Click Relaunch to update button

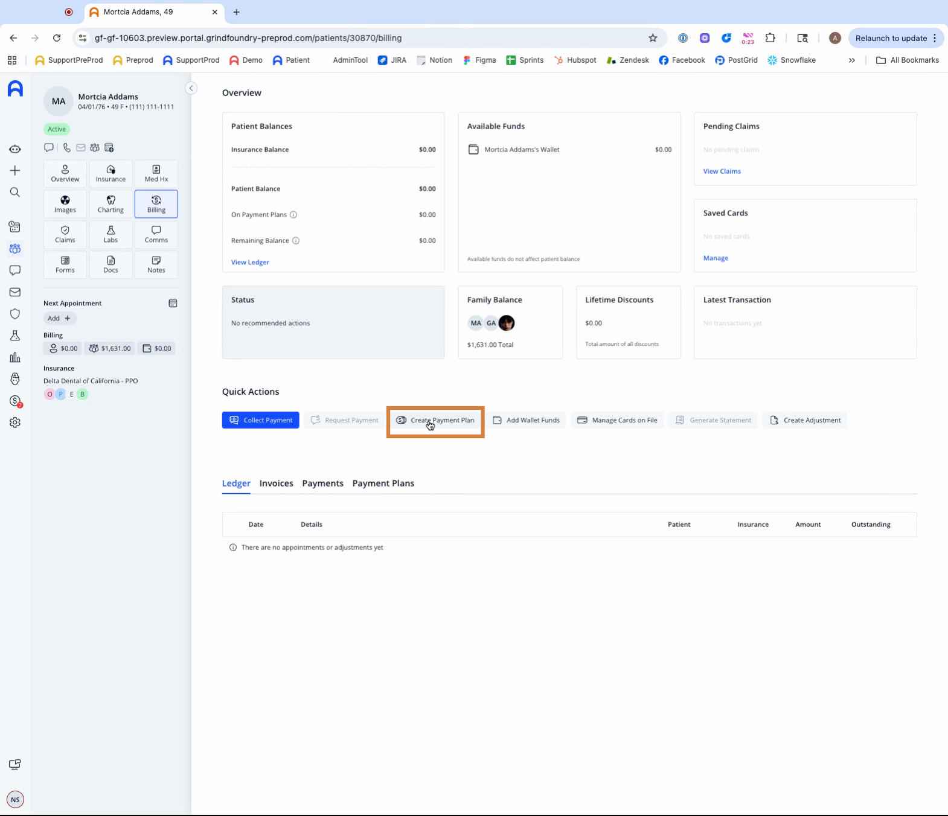(x=891, y=38)
